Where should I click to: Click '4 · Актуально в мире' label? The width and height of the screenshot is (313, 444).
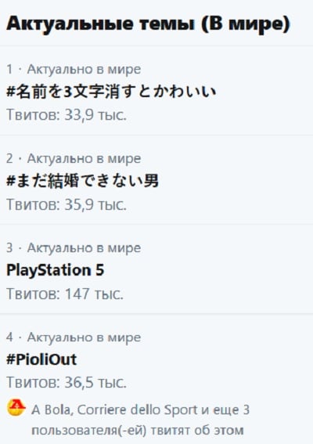tap(74, 338)
